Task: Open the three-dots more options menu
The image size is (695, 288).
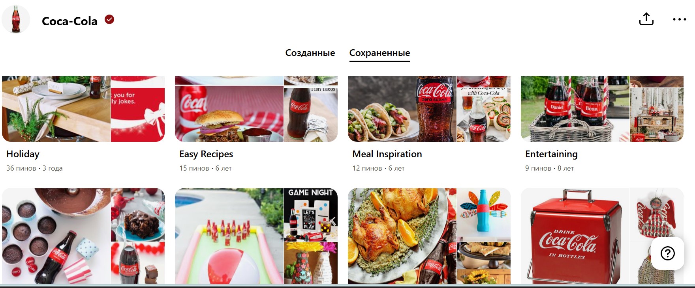Action: 680,19
